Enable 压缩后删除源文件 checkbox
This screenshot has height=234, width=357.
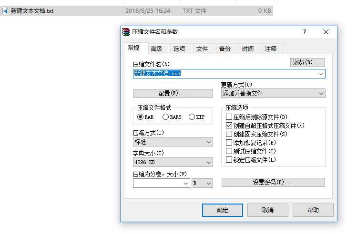(x=229, y=117)
